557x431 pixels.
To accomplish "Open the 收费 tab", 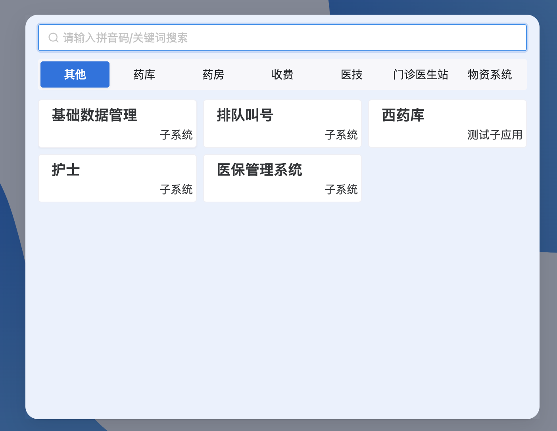I will point(282,74).
